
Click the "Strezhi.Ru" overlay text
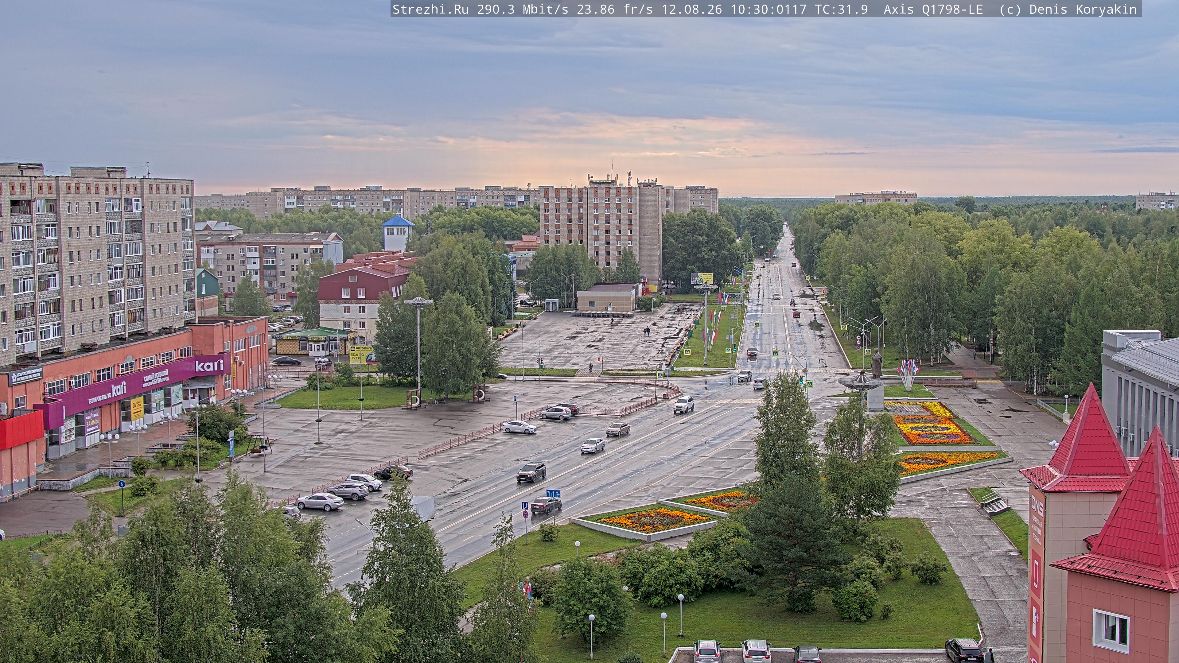pyautogui.click(x=431, y=10)
